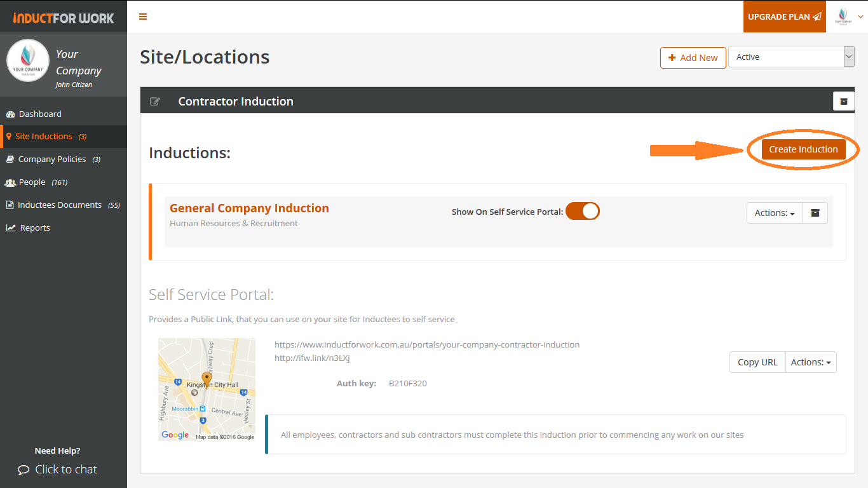
Task: Click the edit icon beside Contractor Induction
Action: (x=154, y=102)
